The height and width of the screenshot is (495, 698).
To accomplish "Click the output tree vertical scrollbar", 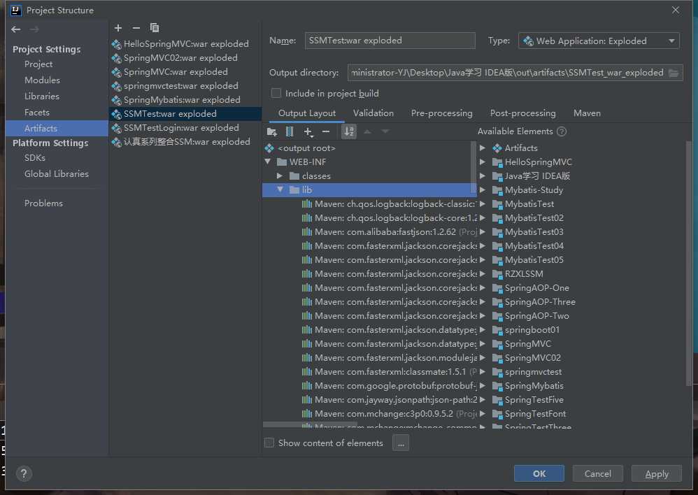I will pyautogui.click(x=473, y=168).
